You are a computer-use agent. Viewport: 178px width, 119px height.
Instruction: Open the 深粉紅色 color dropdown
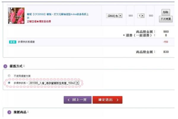click(x=114, y=16)
